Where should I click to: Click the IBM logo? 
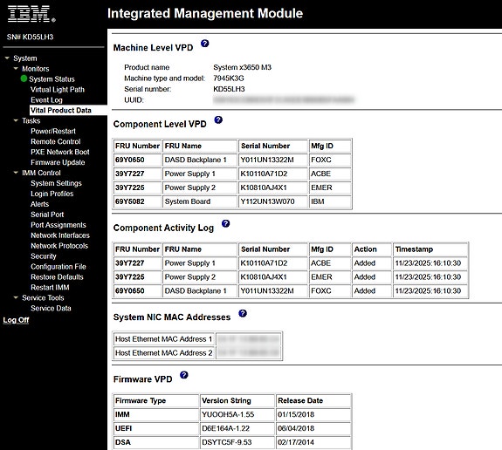(31, 14)
